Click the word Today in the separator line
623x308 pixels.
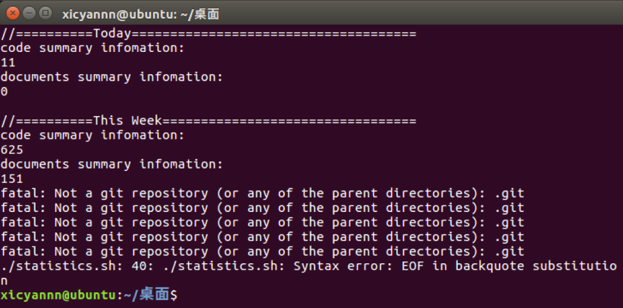112,34
